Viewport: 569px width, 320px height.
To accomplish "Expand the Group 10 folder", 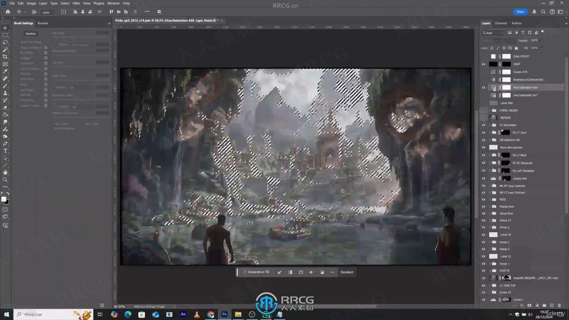I will click(x=490, y=292).
